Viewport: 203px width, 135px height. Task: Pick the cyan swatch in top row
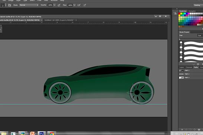pyautogui.click(x=185, y=14)
